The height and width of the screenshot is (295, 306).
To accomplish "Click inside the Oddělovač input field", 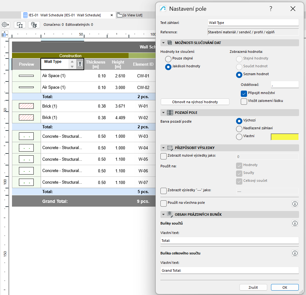I will (x=285, y=84).
